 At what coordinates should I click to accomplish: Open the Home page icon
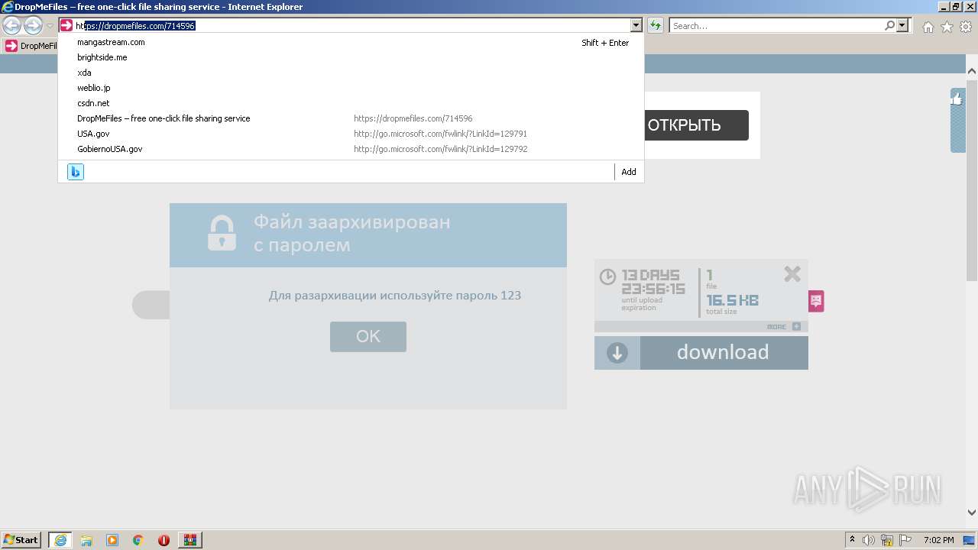pos(928,27)
